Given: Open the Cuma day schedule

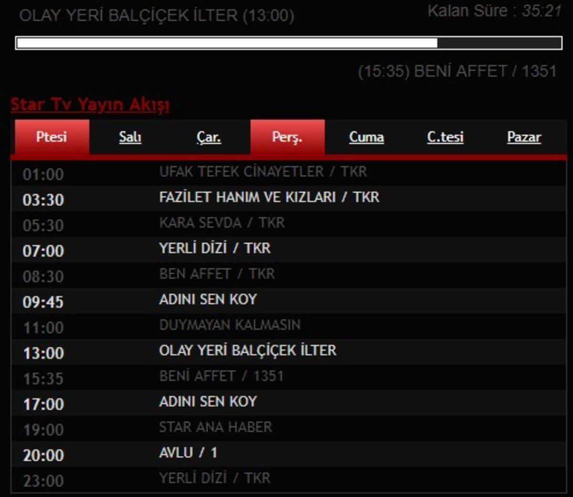Looking at the screenshot, I should pyautogui.click(x=366, y=137).
